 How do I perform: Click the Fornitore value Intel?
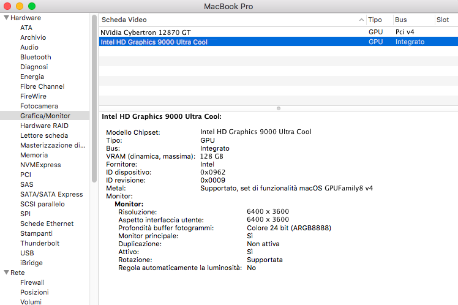(x=207, y=164)
